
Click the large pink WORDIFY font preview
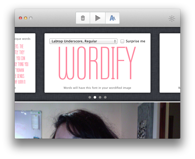point(97,63)
